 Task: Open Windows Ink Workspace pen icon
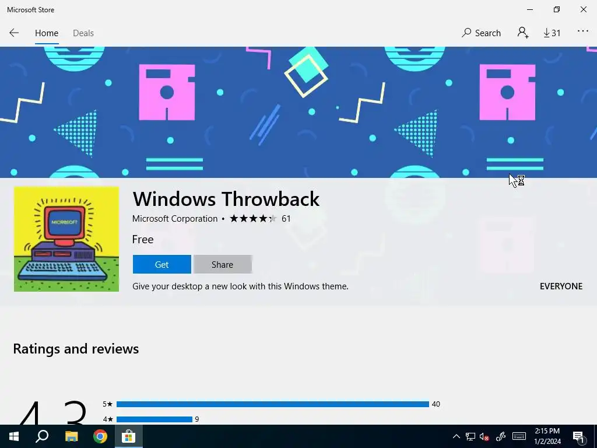click(501, 436)
